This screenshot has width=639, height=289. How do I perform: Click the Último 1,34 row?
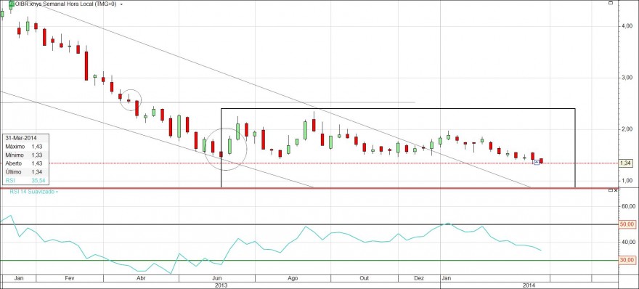(x=25, y=171)
